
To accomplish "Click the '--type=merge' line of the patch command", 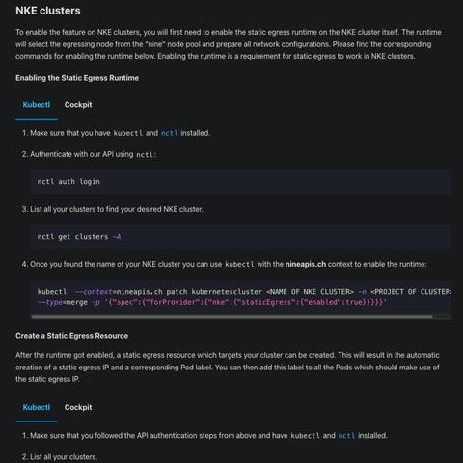I will click(212, 302).
